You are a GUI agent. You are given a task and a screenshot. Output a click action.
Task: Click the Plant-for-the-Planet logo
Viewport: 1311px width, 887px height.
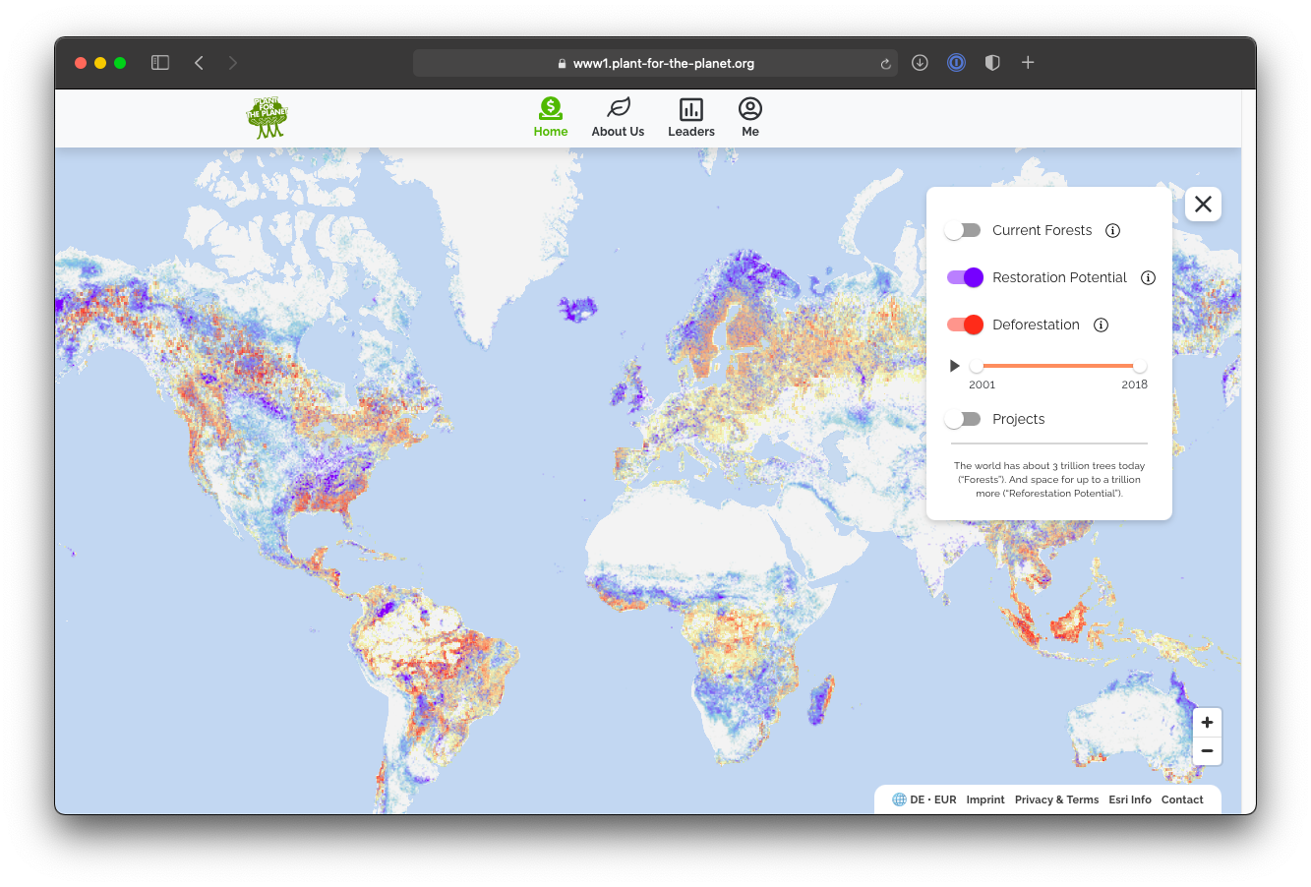(267, 118)
